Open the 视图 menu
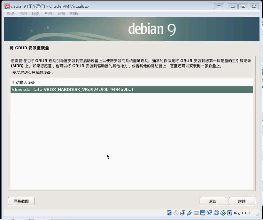The image size is (263, 220). [x=35, y=14]
